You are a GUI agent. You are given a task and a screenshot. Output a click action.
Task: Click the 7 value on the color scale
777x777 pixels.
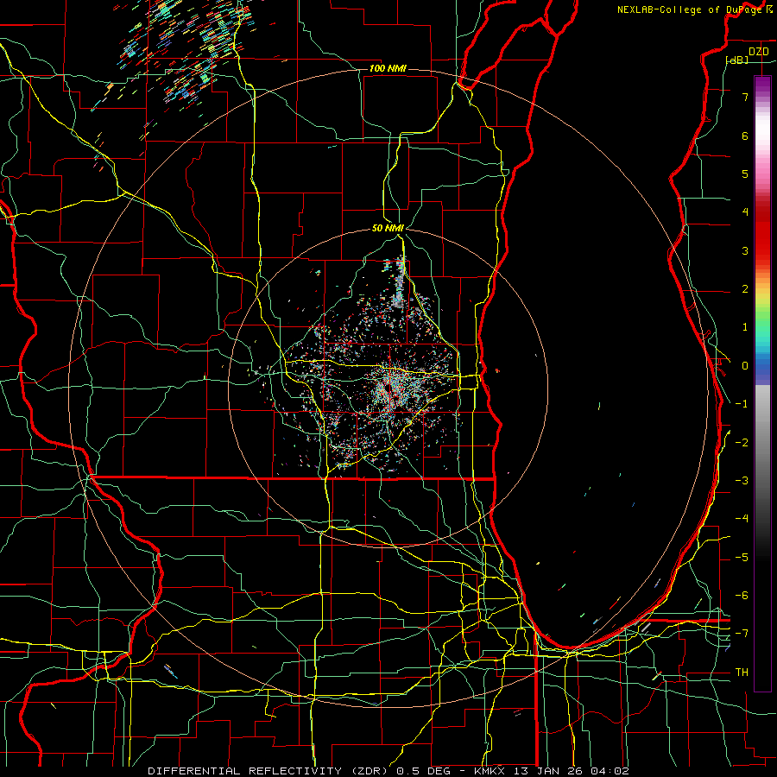click(x=745, y=97)
